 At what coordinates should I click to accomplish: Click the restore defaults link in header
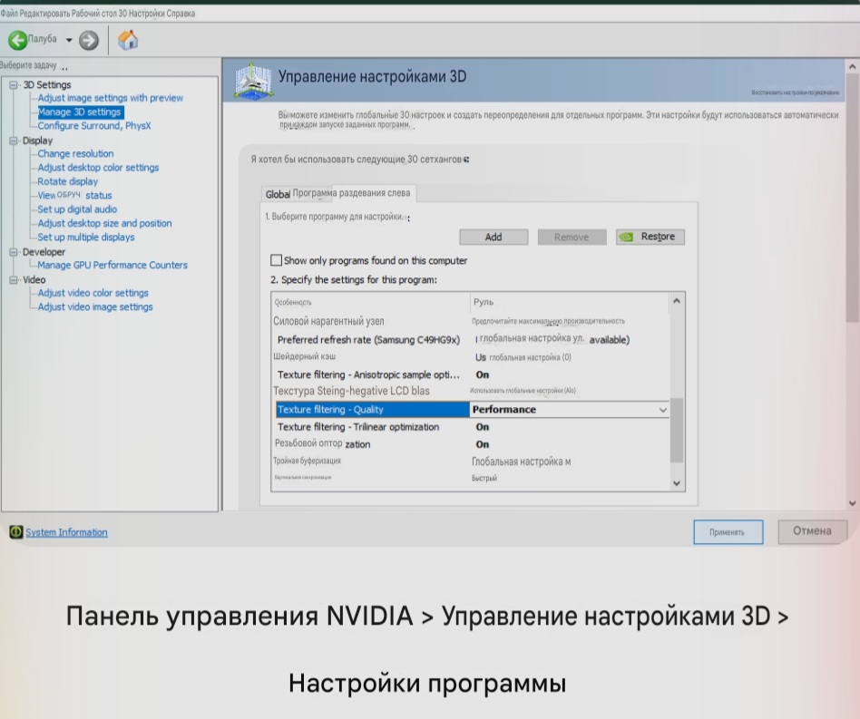coord(796,92)
